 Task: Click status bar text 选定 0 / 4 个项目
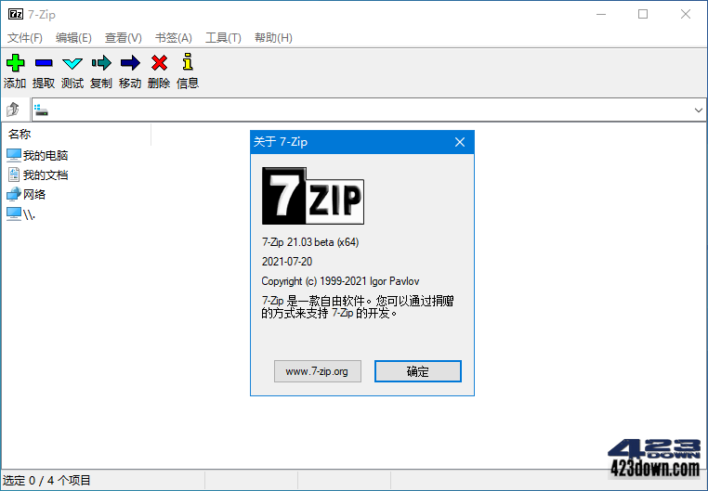pyautogui.click(x=47, y=481)
